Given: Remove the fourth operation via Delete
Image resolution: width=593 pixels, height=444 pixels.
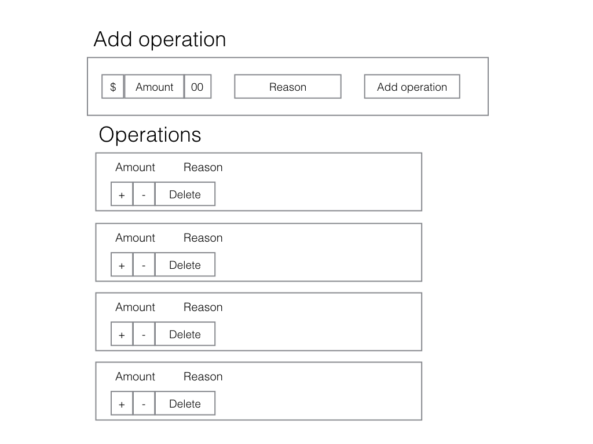Looking at the screenshot, I should [185, 403].
